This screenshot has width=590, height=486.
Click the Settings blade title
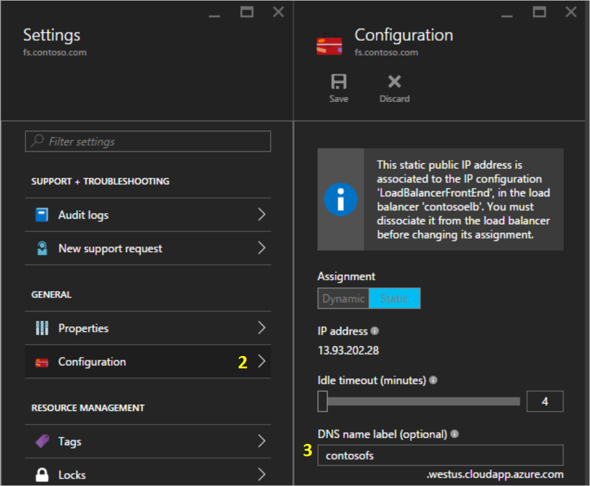point(51,35)
